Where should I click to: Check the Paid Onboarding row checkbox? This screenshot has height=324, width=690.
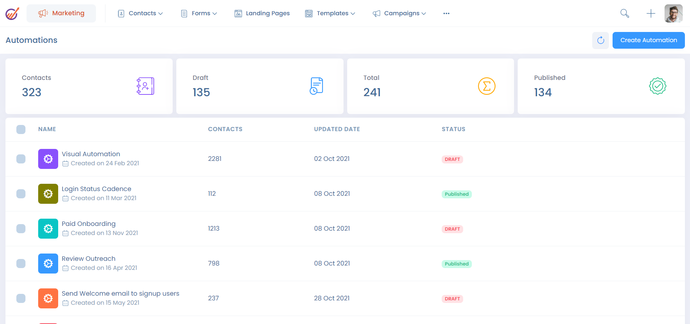(x=21, y=228)
